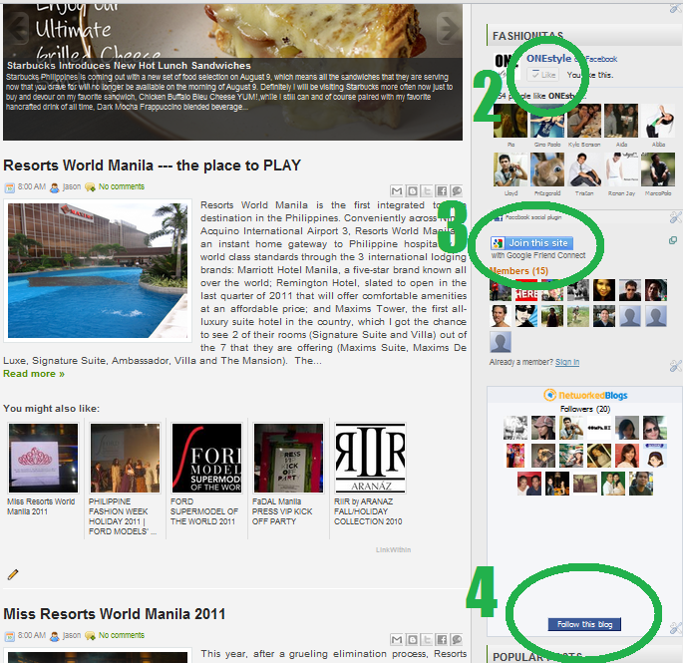Click the Resorts World Manila pool photo

tap(98, 270)
